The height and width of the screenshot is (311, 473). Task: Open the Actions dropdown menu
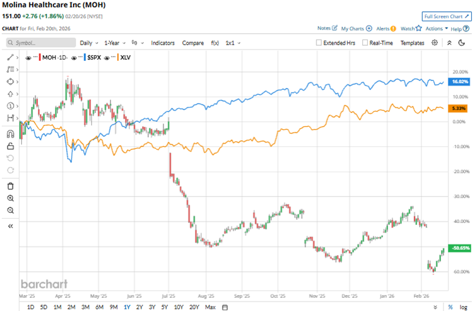point(437,28)
